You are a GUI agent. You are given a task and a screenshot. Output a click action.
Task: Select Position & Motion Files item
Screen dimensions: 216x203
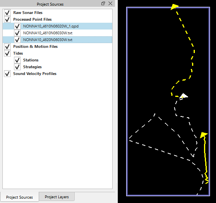point(36,47)
